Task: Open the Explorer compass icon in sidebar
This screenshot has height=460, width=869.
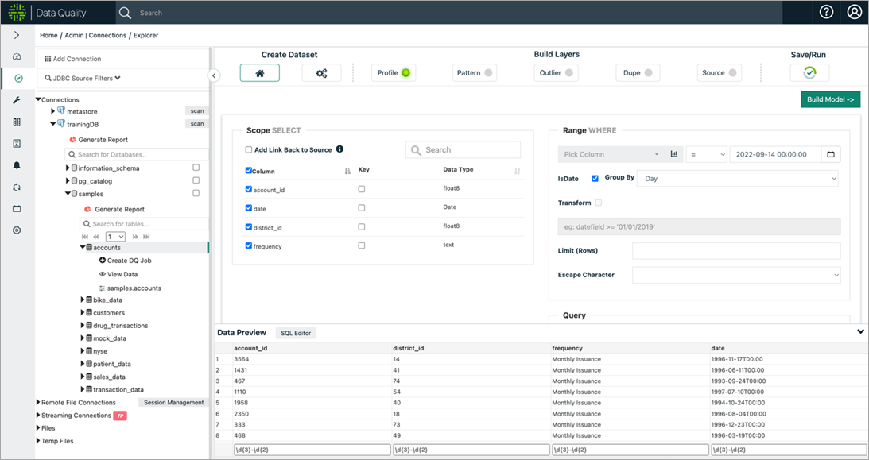Action: tap(17, 79)
